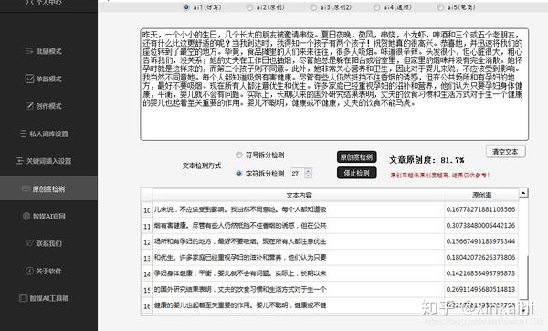Open 关于软件 info icon
This screenshot has height=331, width=548.
coord(30,271)
